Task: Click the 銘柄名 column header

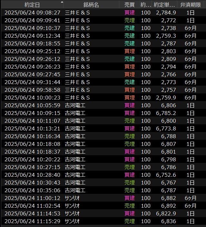Action: coord(91,5)
